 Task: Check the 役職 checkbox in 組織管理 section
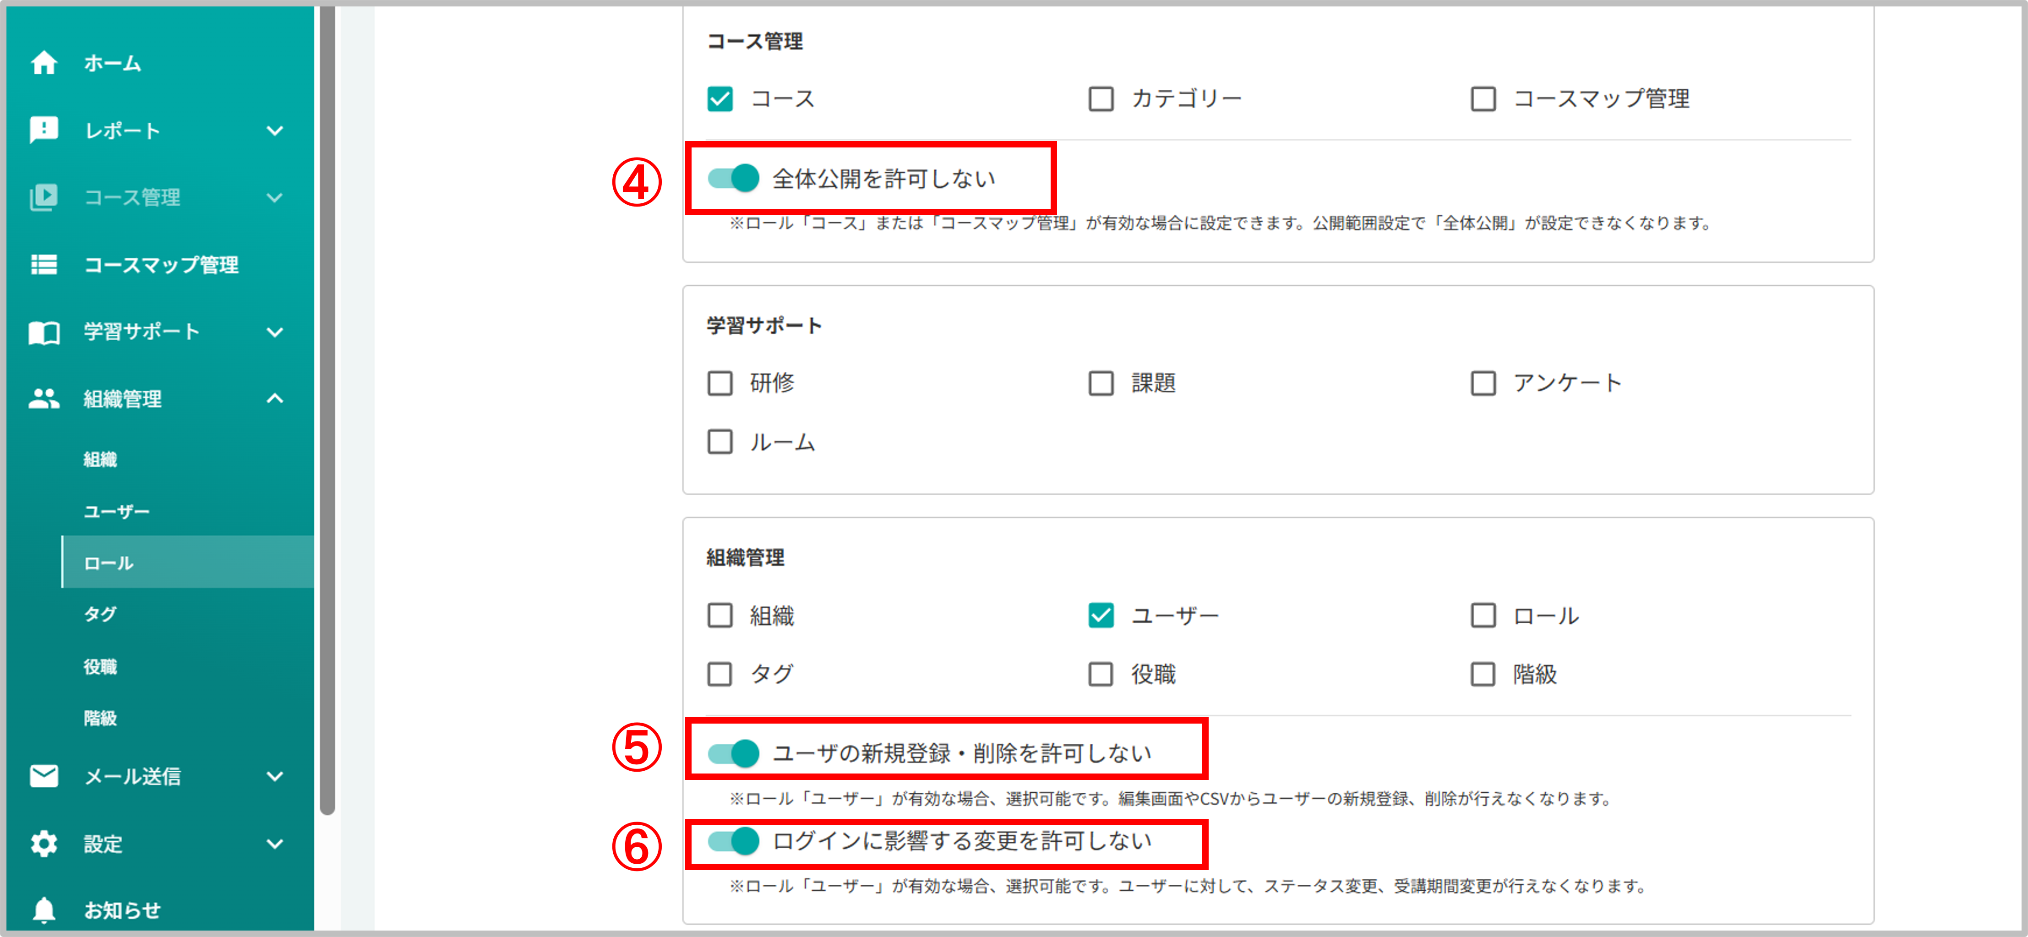tap(1101, 674)
